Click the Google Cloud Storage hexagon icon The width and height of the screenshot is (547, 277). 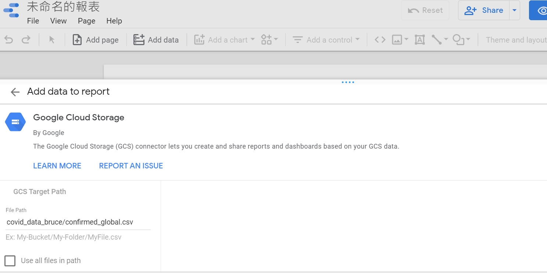tap(15, 122)
